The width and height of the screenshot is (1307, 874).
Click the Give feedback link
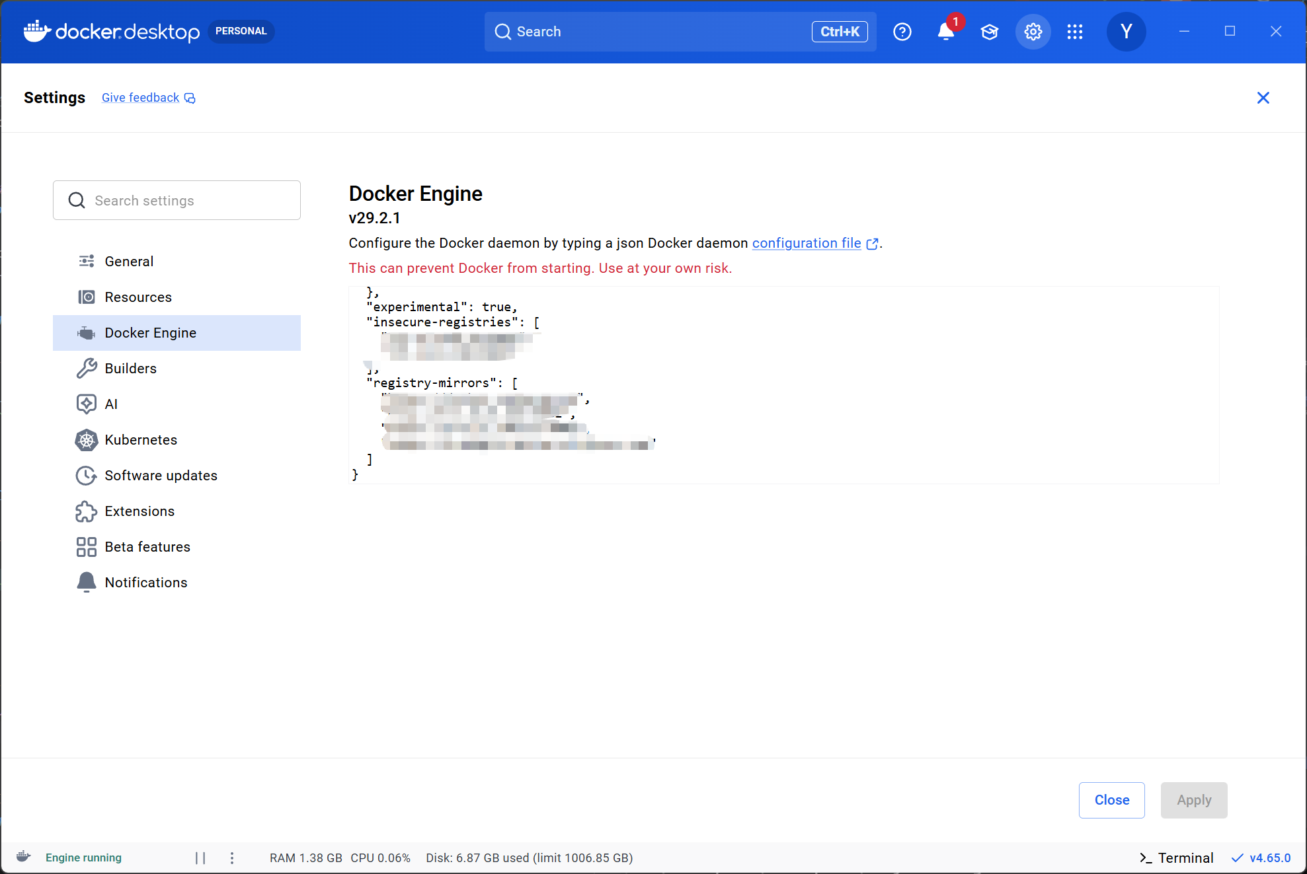[141, 98]
